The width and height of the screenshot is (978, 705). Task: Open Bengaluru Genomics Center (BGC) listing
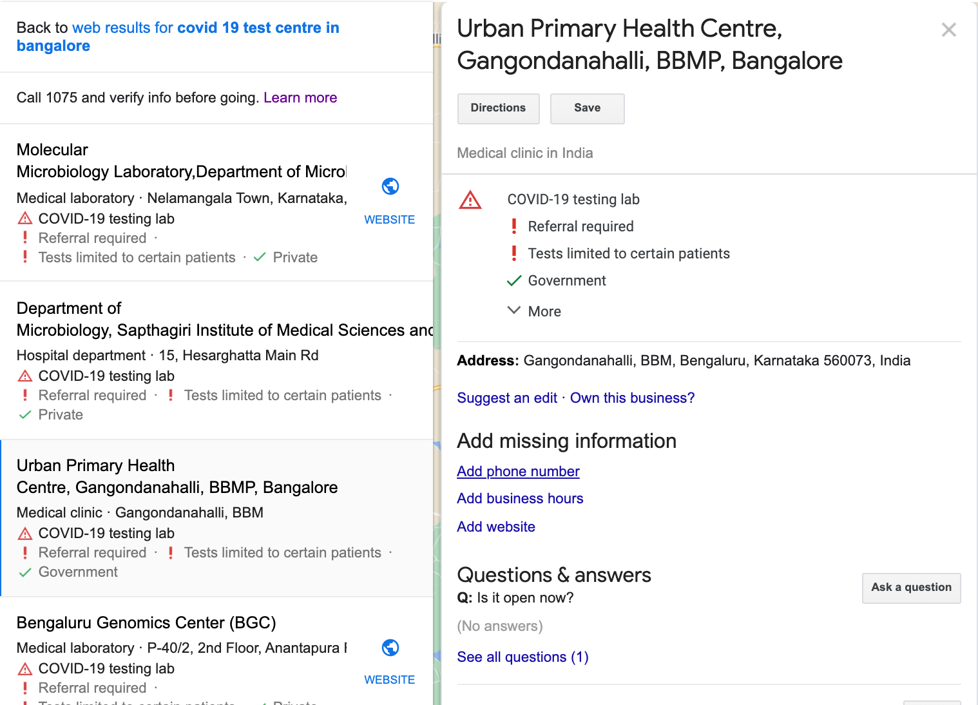(x=146, y=623)
